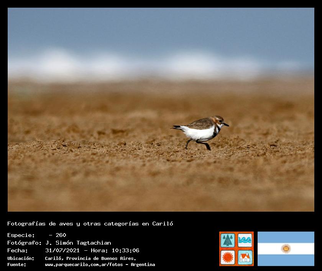Click the date 31/07/2021
This screenshot has width=322, height=271.
point(62,250)
